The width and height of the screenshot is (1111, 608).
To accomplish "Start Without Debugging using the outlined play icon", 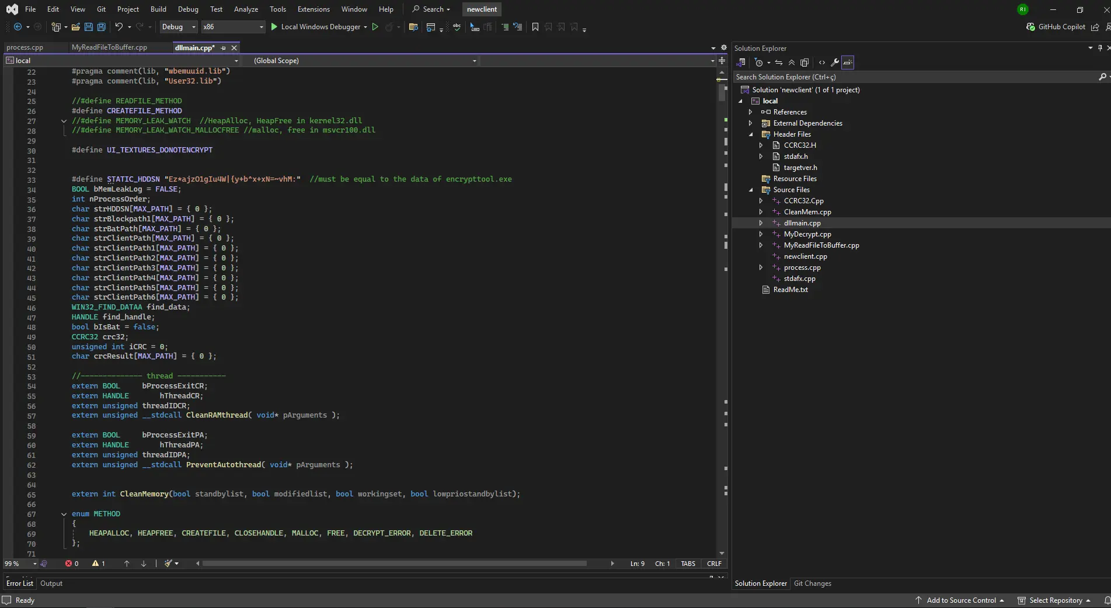I will coord(375,27).
